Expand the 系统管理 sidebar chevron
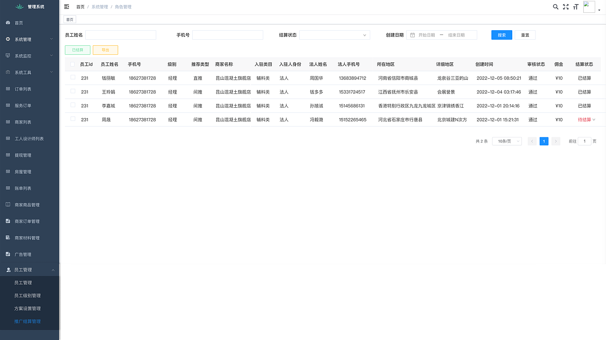Viewport: 606px width, 340px height. coord(51,39)
